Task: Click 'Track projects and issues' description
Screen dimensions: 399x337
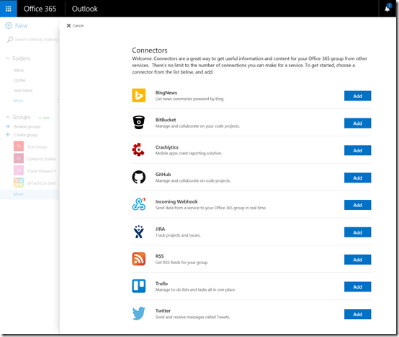Action: coord(178,235)
